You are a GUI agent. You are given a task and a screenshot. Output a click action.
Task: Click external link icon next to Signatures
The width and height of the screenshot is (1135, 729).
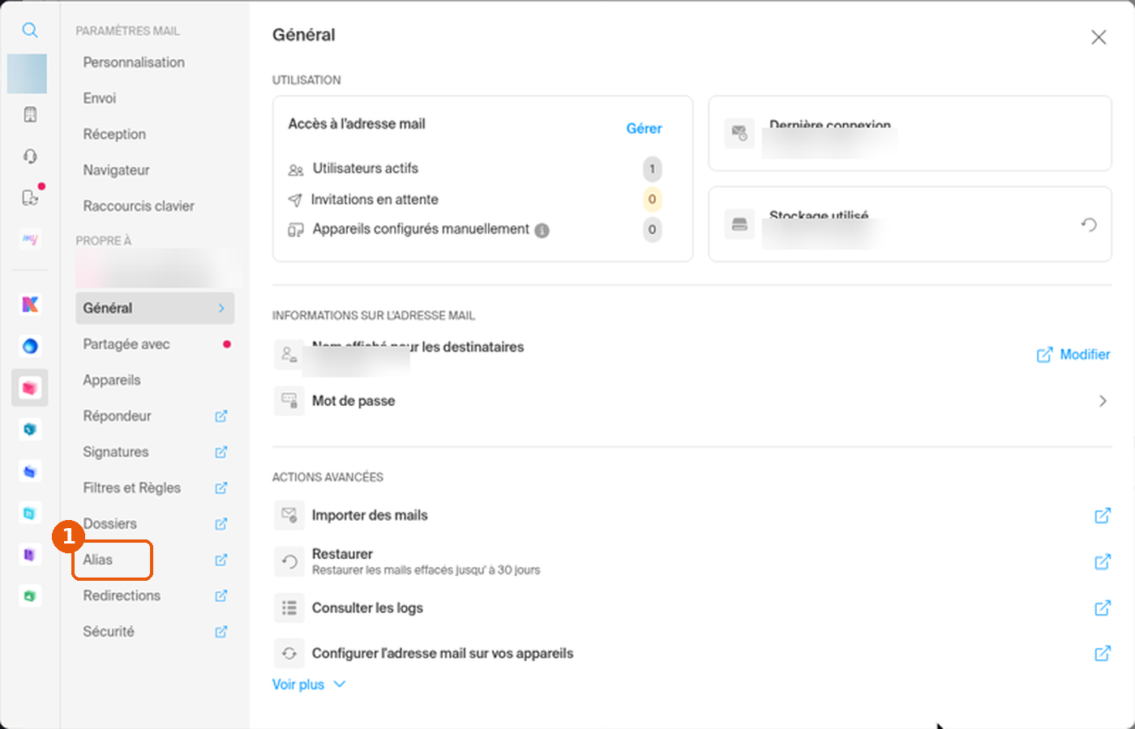coord(221,452)
